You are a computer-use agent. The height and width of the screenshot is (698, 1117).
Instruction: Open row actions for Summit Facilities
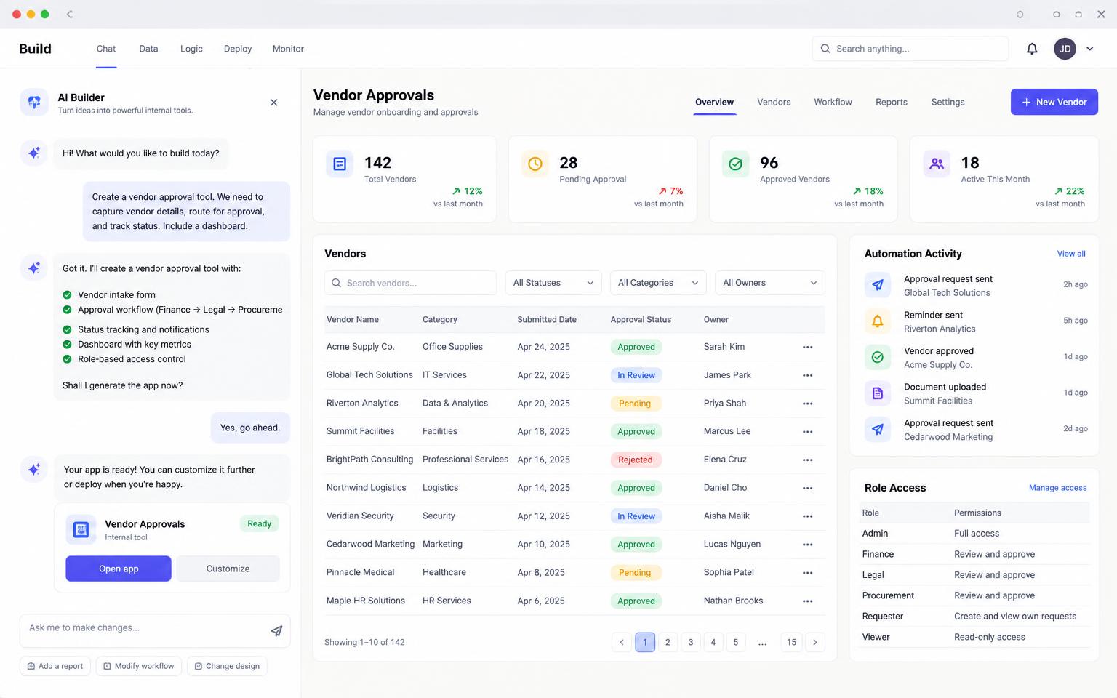pos(807,432)
